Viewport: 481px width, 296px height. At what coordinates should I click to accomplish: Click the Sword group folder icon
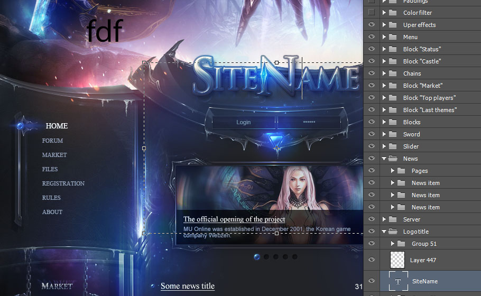pyautogui.click(x=393, y=134)
